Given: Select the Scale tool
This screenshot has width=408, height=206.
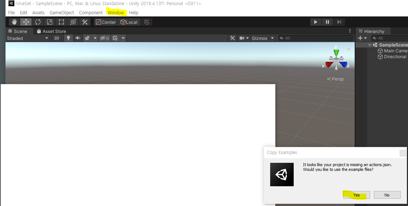Looking at the screenshot, I should (50, 22).
